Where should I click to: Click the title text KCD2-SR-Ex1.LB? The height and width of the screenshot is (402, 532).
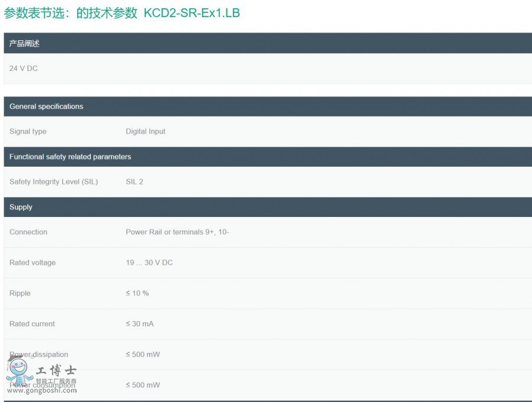point(192,13)
